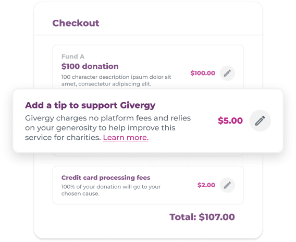Click the $5.00 tip amount

pyautogui.click(x=230, y=120)
